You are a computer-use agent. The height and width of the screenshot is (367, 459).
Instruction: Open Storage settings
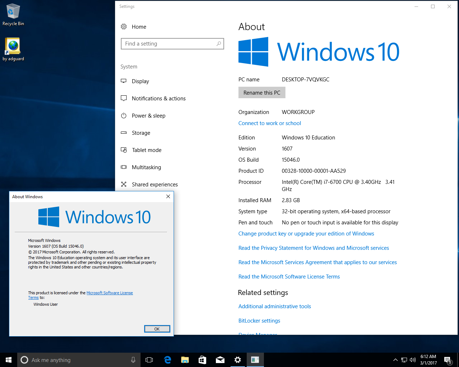[x=141, y=133]
